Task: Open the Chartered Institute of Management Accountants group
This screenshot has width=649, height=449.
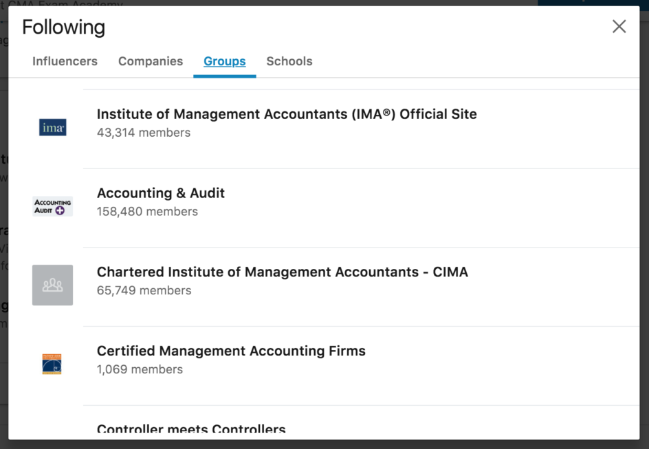Action: [282, 272]
